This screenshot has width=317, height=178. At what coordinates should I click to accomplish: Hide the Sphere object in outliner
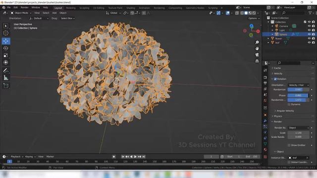(309, 34)
